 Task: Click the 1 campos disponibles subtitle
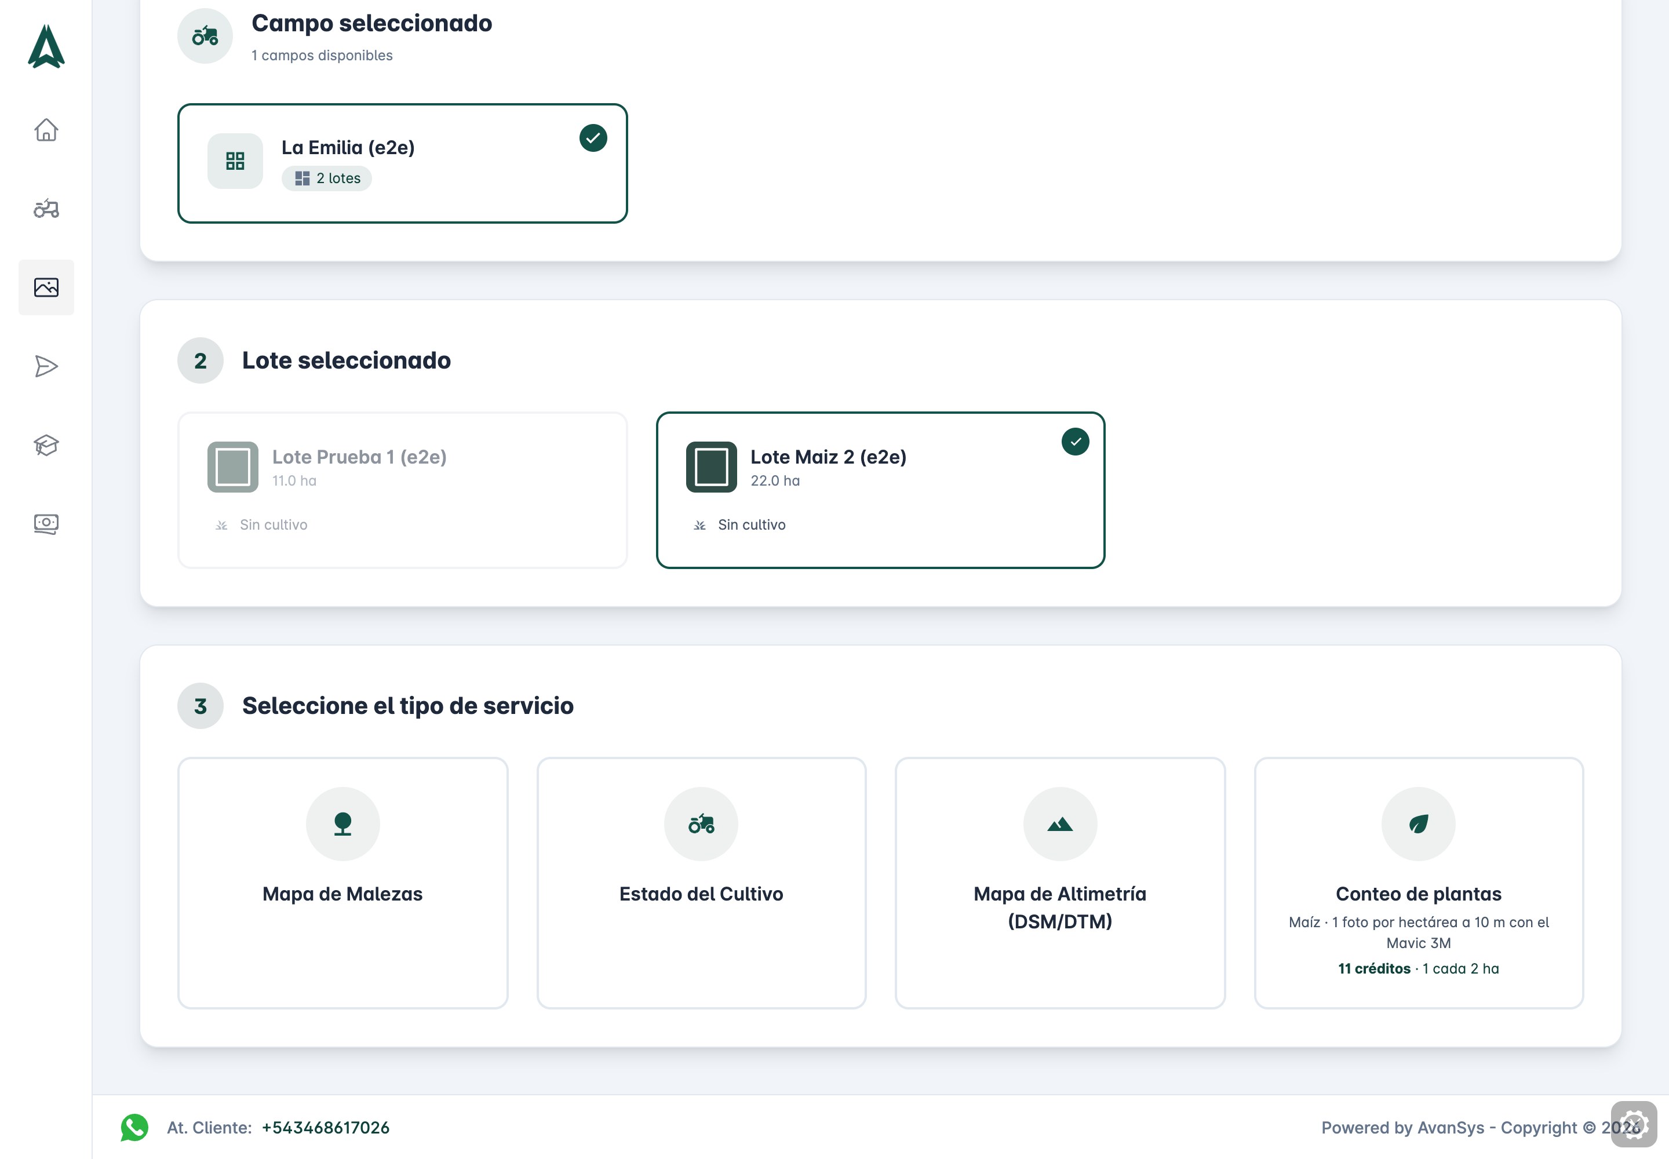coord(322,55)
